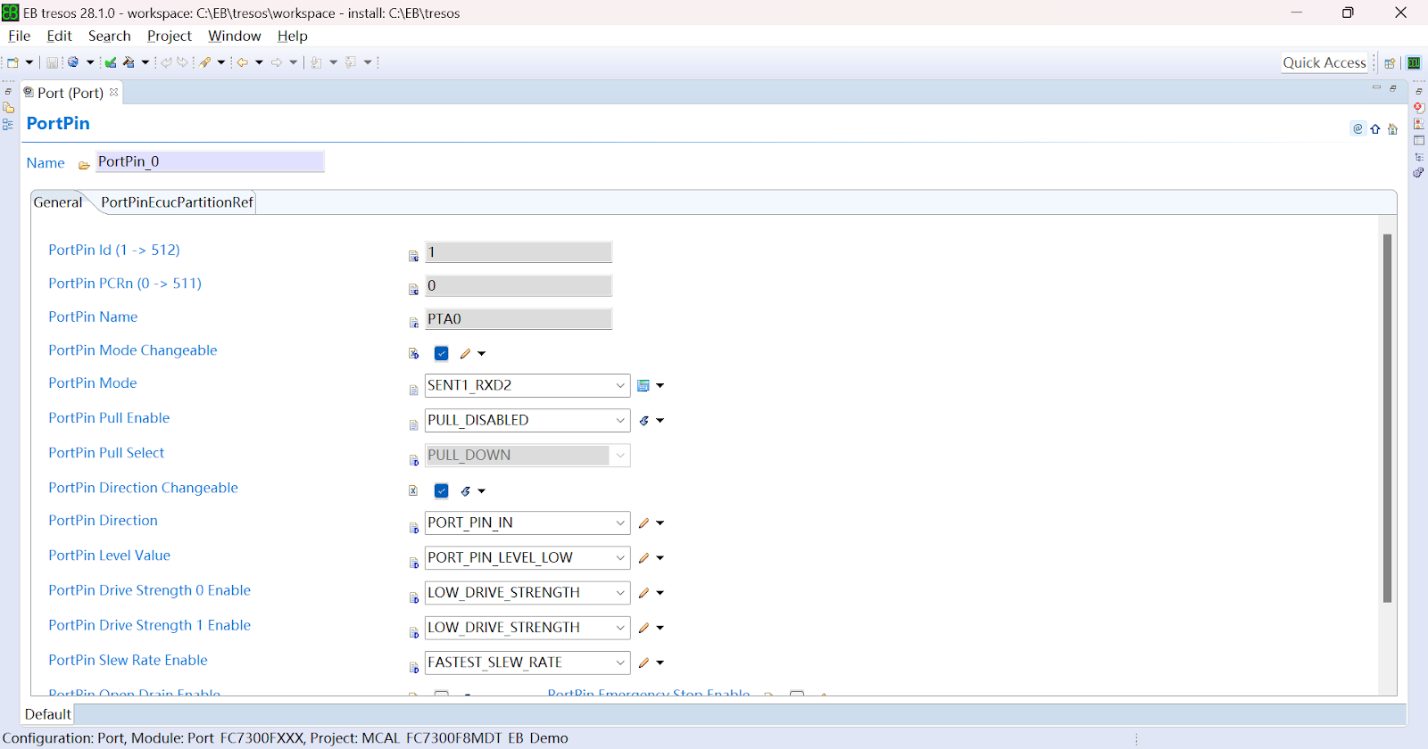Toggle PortPin Direction Changeable checkbox
The height and width of the screenshot is (749, 1428).
[x=441, y=490]
